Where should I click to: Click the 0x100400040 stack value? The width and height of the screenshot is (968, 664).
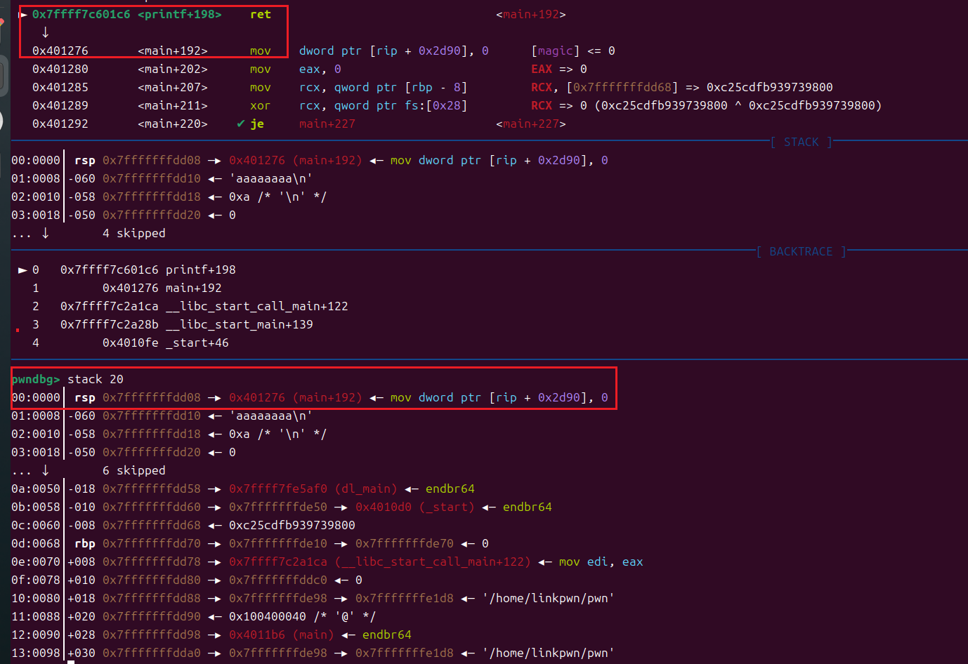pos(268,616)
